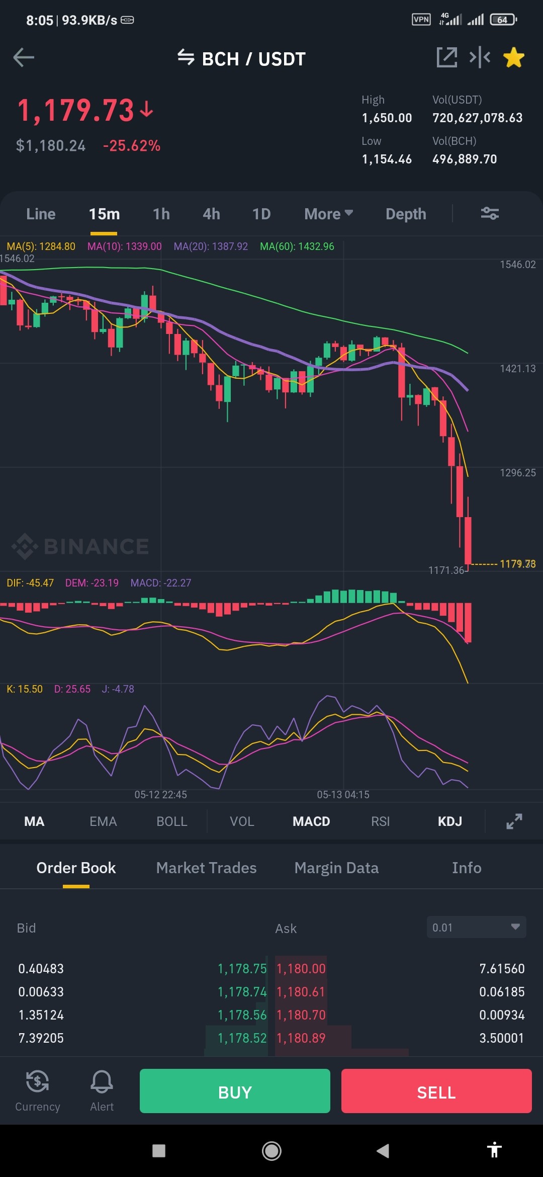
Task: Tap the green BUY button
Action: 235,1091
